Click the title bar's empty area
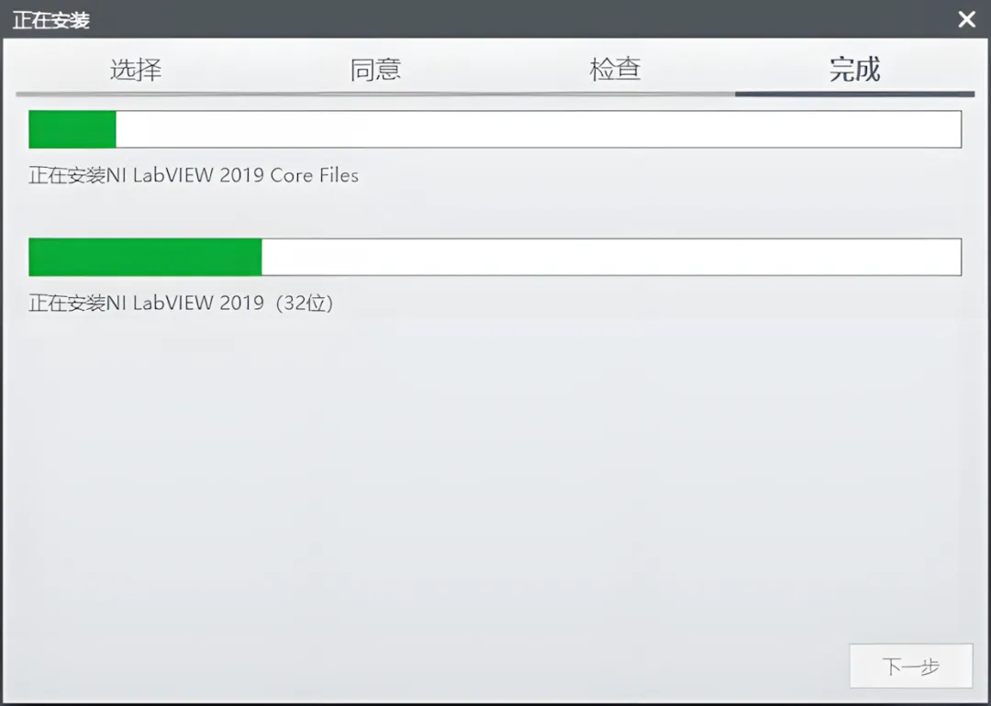This screenshot has height=706, width=991. 506,19
